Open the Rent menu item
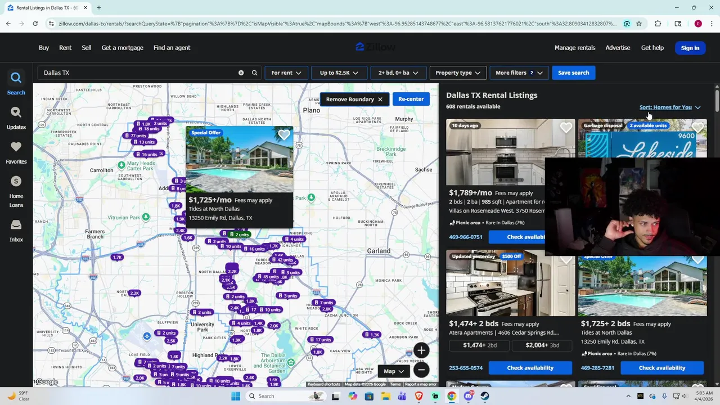The image size is (720, 405). [x=65, y=48]
